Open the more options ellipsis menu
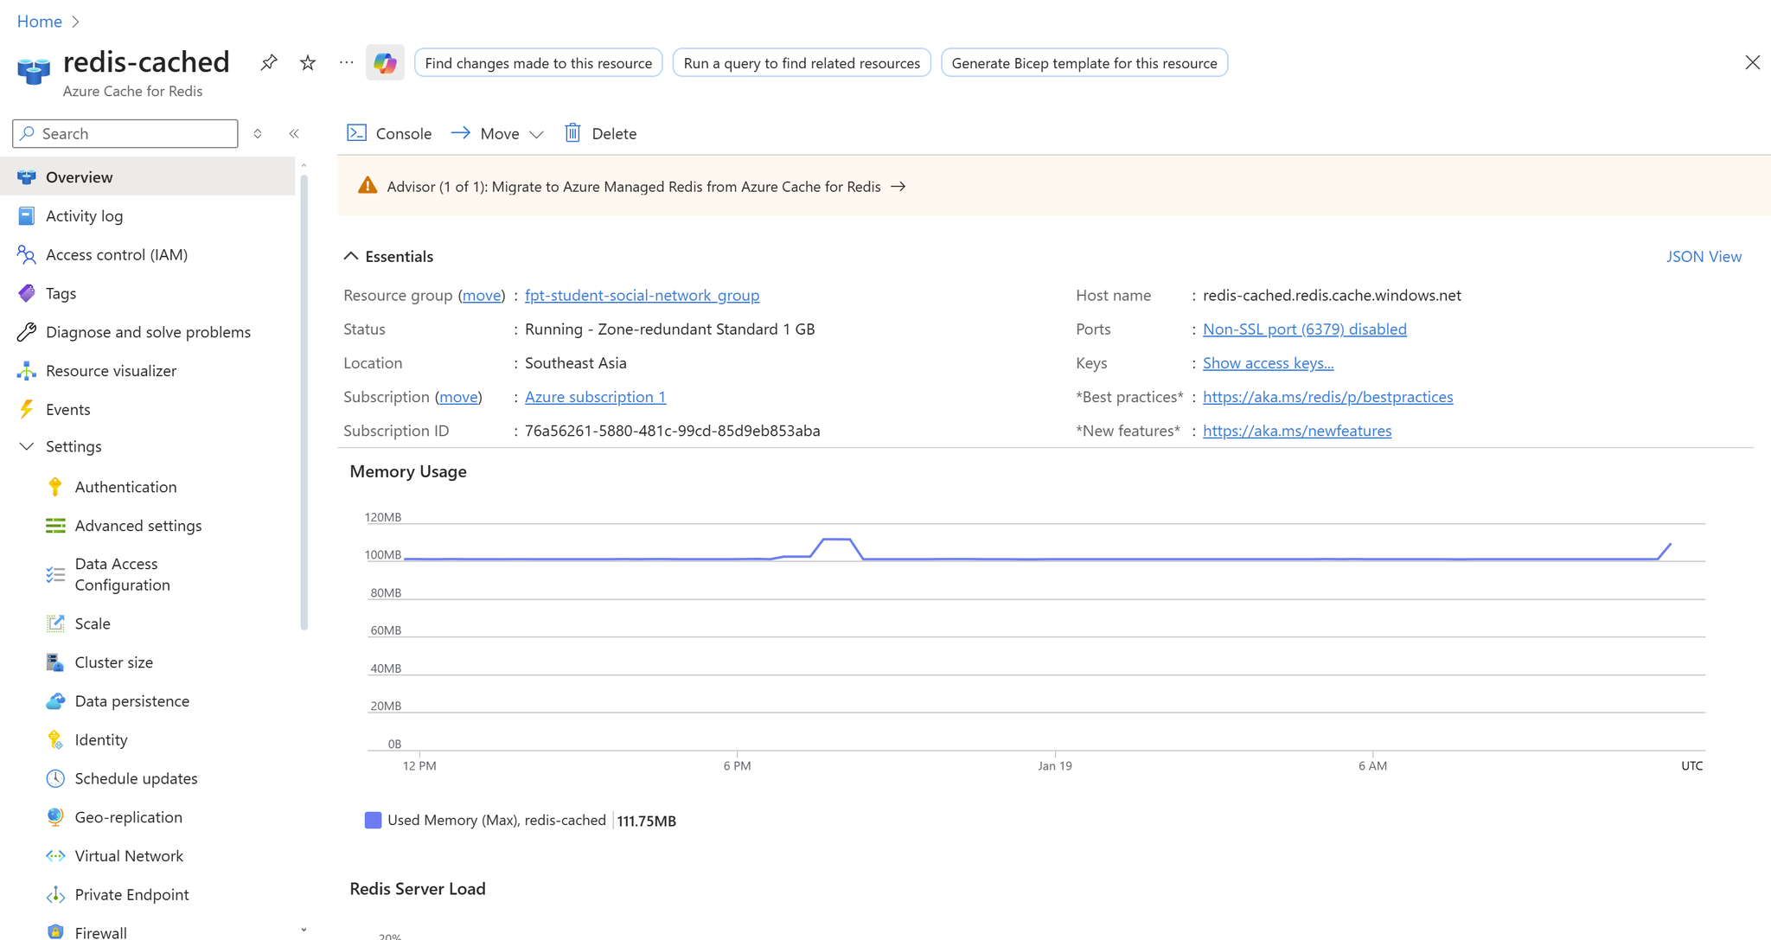 [347, 62]
